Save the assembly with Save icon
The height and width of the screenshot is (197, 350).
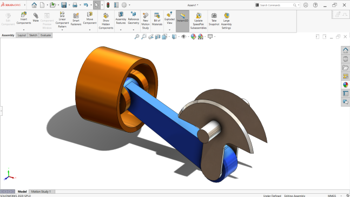[64, 5]
